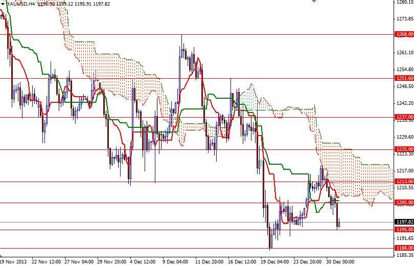Click the chart shift triangle marker at top
Viewport: 414px width, 265px height.
click(x=314, y=1)
